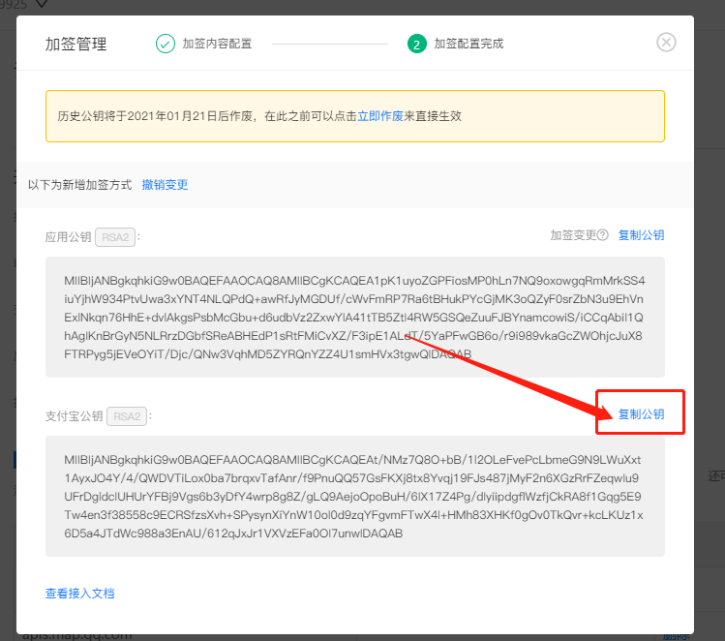
Task: Click the help icon beside 加签变更
Action: coord(602,235)
